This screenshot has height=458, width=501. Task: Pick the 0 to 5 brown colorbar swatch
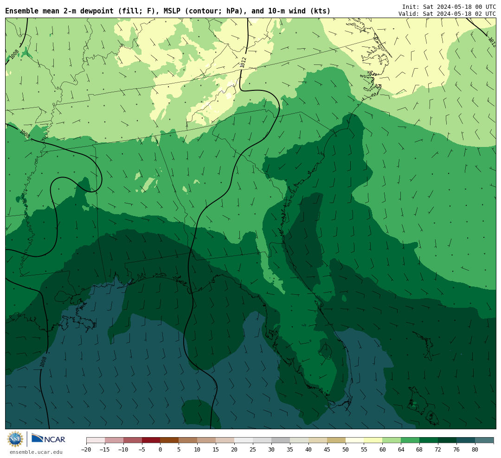169,440
